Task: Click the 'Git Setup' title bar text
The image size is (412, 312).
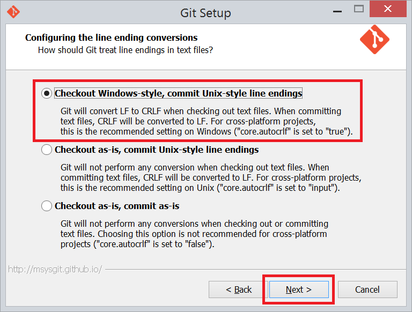Action: 205,12
